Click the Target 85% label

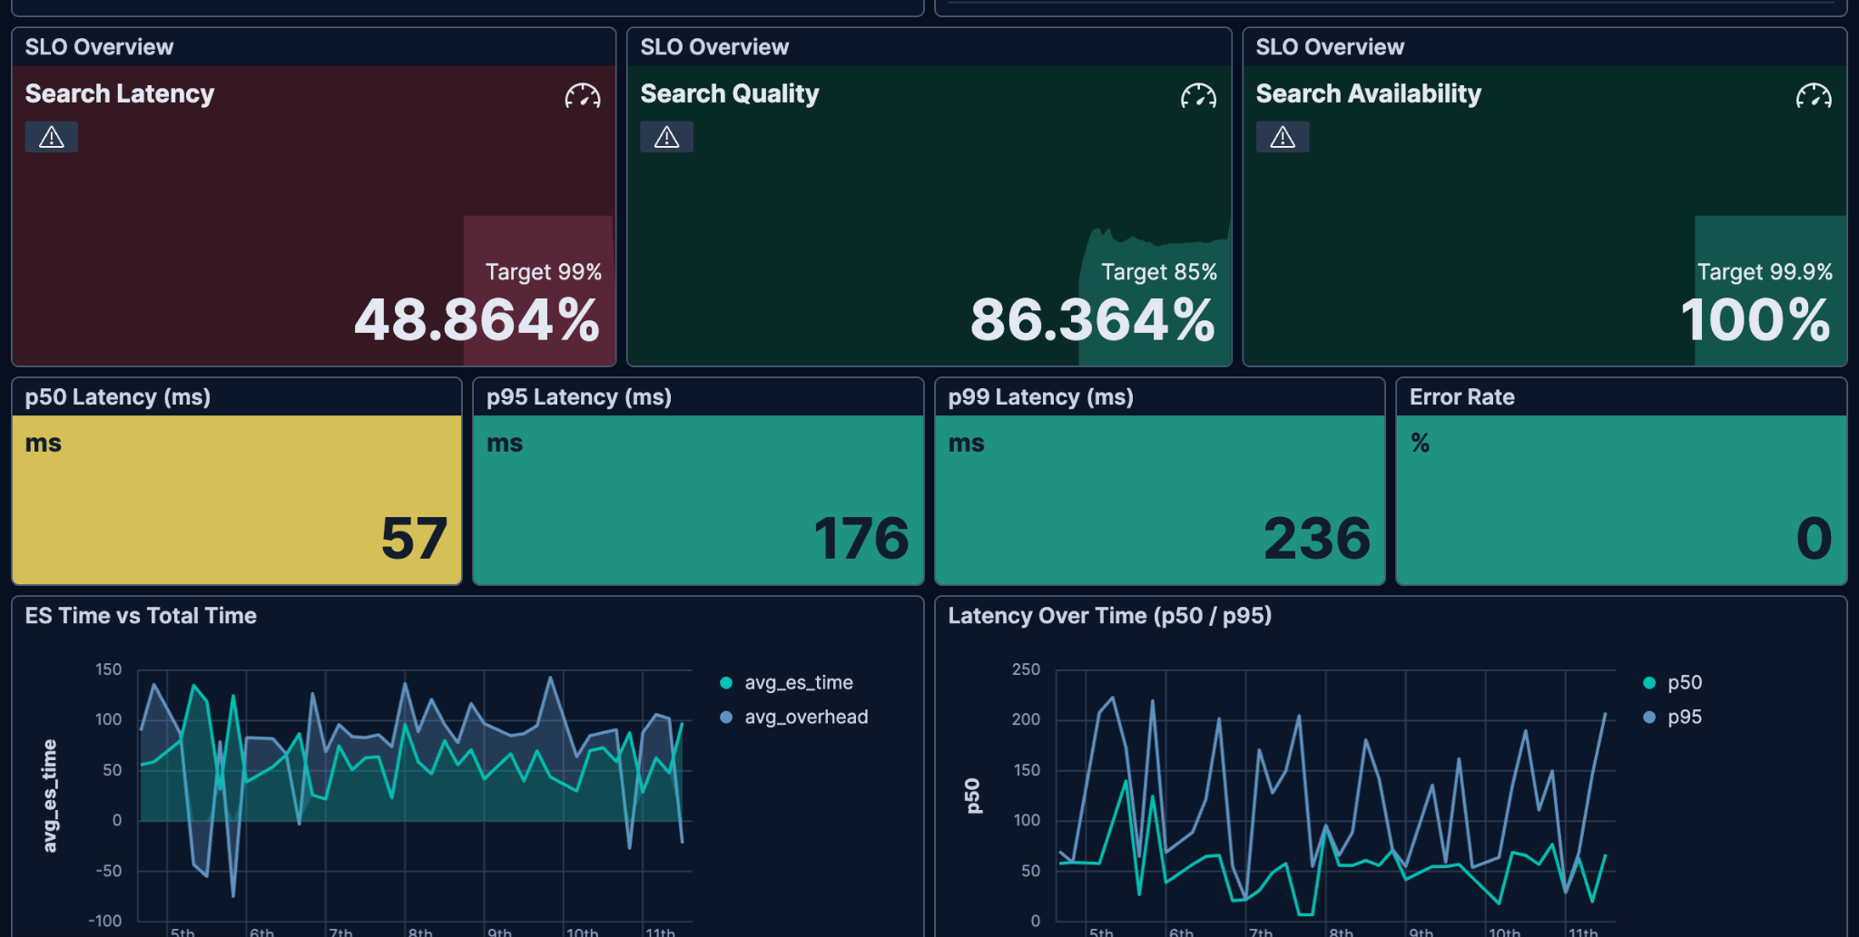(1159, 272)
